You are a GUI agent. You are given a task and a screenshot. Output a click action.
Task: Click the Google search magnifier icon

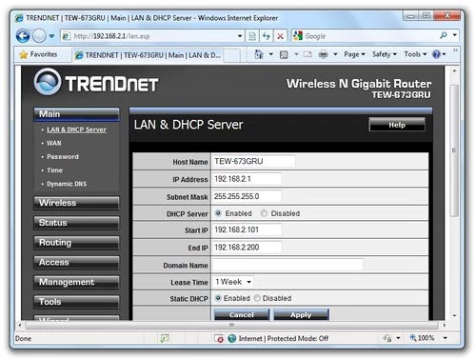point(444,36)
